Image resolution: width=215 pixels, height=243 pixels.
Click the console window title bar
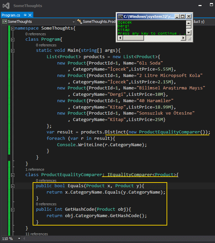(x=148, y=16)
